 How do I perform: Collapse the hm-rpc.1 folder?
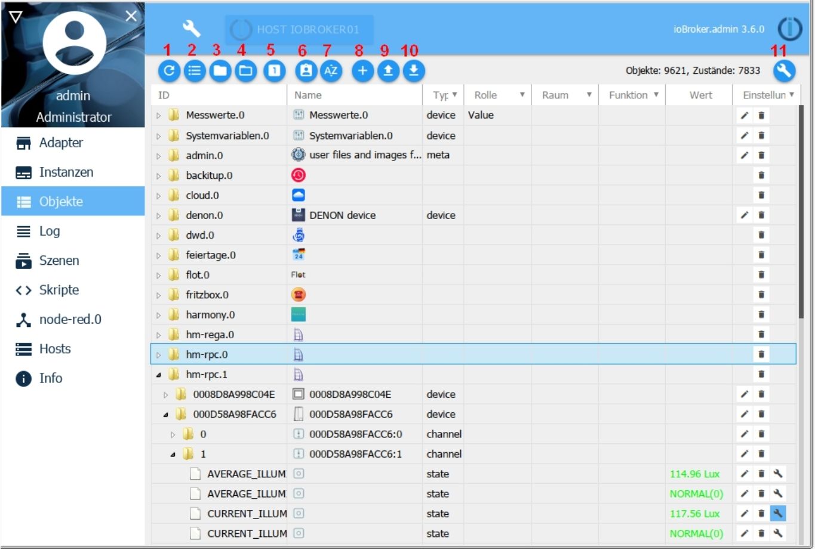pyautogui.click(x=159, y=375)
